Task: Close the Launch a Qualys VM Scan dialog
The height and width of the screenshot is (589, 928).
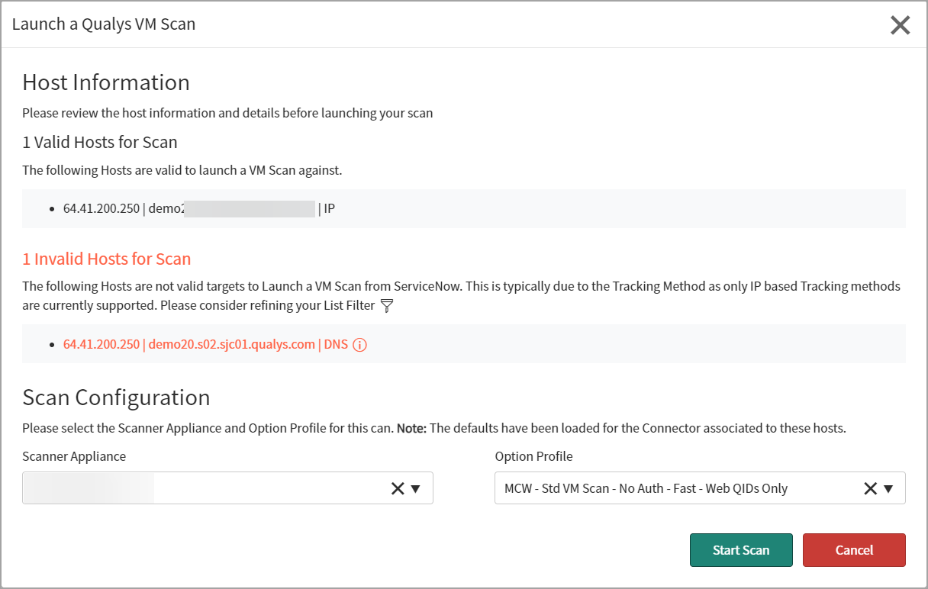Action: 900,25
